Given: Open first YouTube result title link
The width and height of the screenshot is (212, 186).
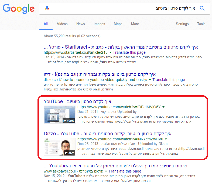Looking at the screenshot, I should [77, 102].
